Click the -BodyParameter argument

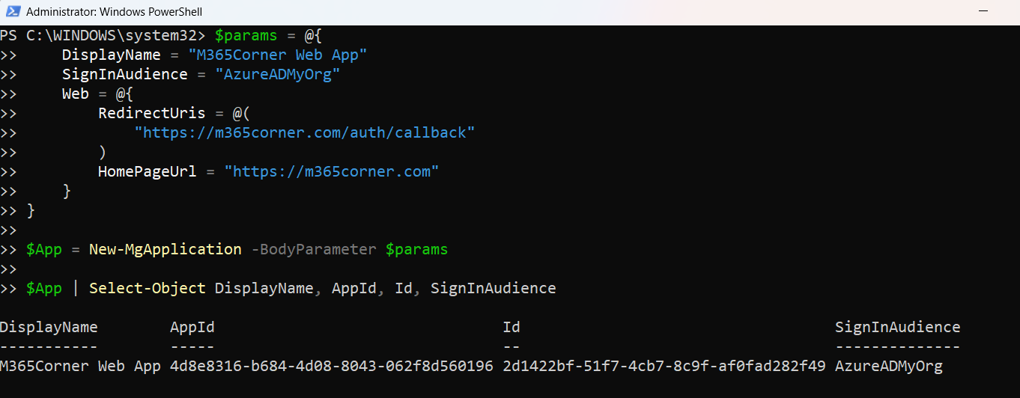click(314, 249)
